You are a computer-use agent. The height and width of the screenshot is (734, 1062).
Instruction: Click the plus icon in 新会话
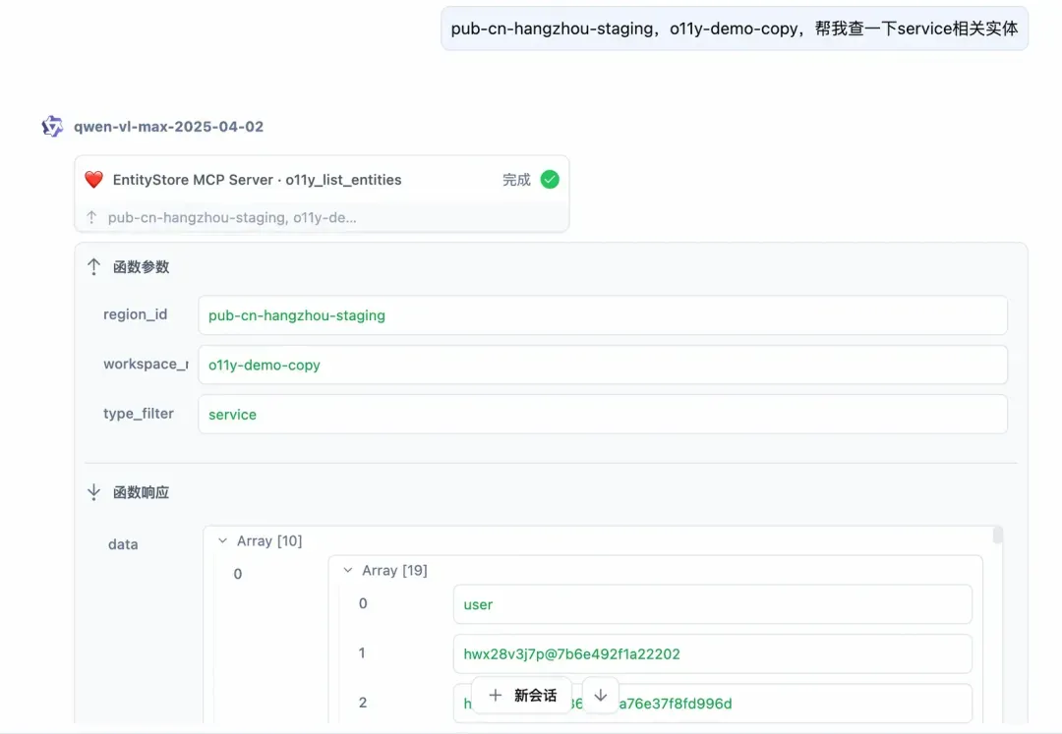coord(496,695)
